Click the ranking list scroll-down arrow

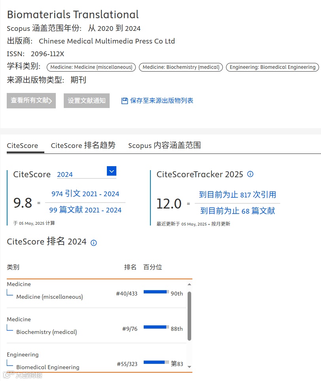189,367
